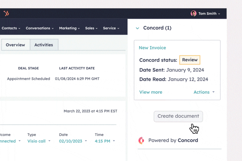This screenshot has width=242, height=161.
Task: Click Tom Smith's profile avatar
Action: (x=193, y=14)
